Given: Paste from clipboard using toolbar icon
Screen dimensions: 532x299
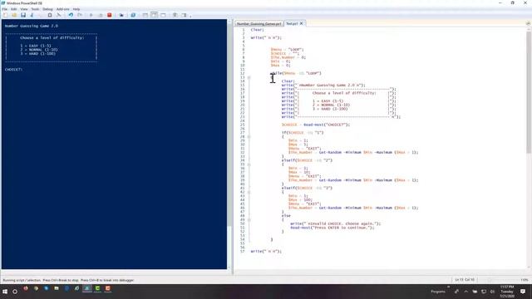Looking at the screenshot, I should tap(50, 15).
